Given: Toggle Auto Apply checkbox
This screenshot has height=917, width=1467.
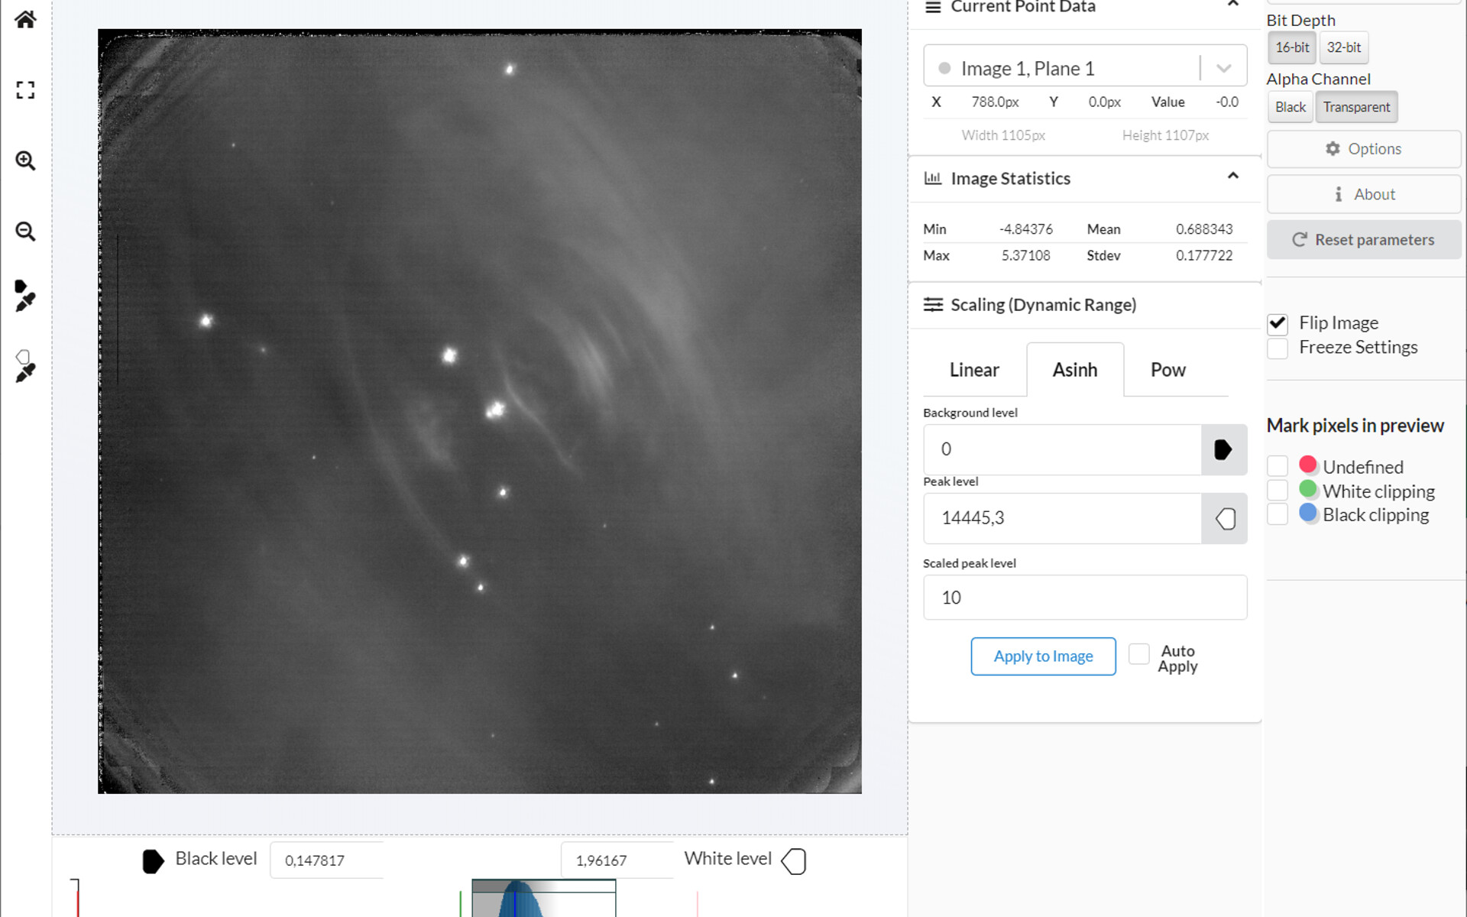Looking at the screenshot, I should click(x=1138, y=654).
